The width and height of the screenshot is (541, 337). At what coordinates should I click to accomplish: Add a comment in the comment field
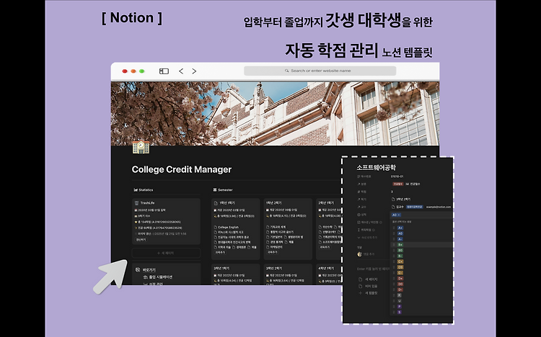point(369,254)
